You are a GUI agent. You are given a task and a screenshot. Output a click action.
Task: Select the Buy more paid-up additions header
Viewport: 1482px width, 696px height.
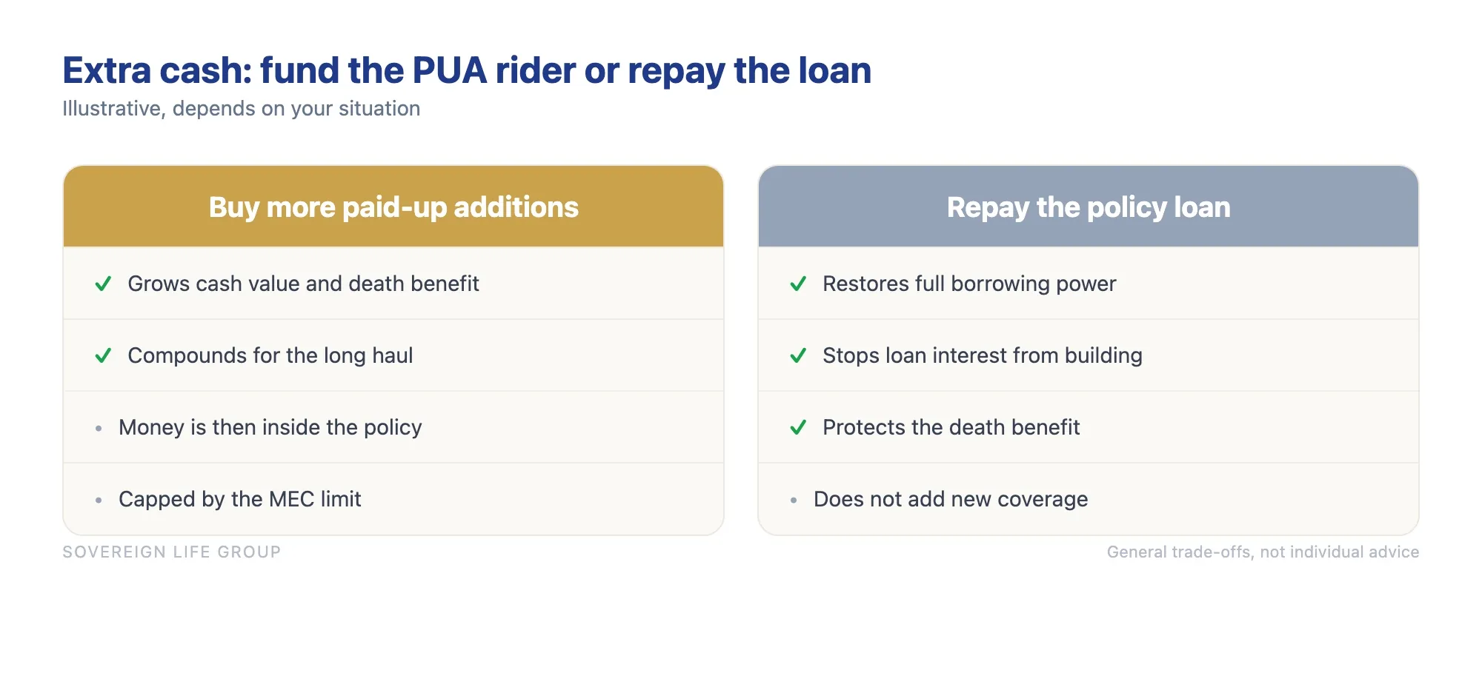[x=393, y=207]
